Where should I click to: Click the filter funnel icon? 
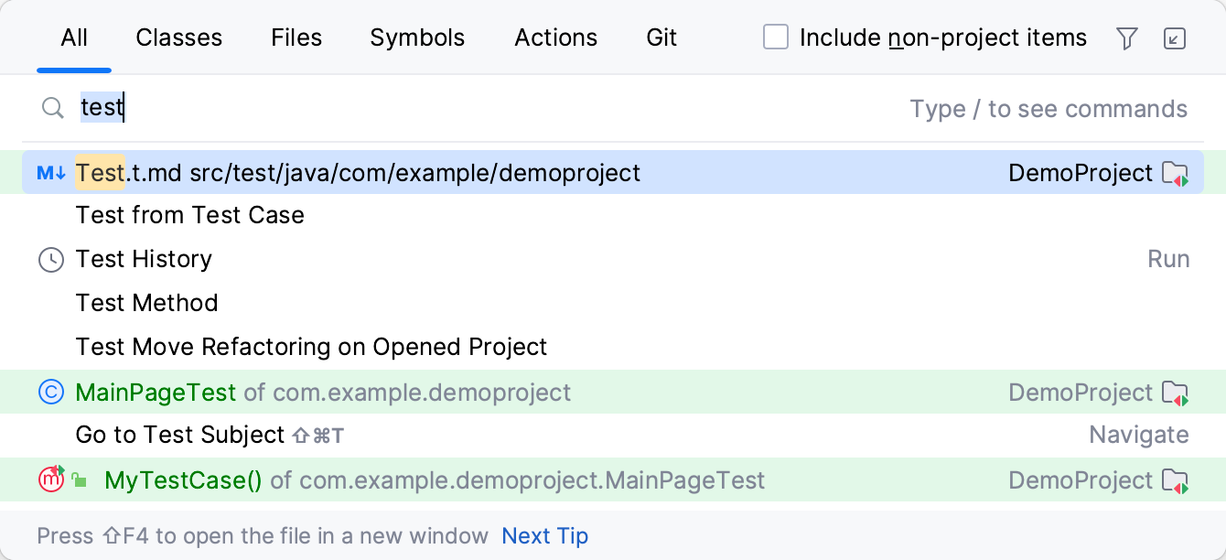pyautogui.click(x=1127, y=38)
